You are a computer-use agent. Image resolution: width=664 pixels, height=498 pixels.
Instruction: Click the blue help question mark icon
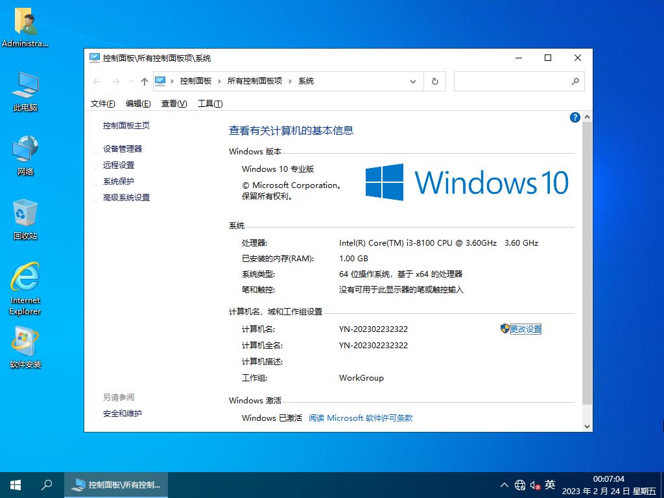(575, 117)
